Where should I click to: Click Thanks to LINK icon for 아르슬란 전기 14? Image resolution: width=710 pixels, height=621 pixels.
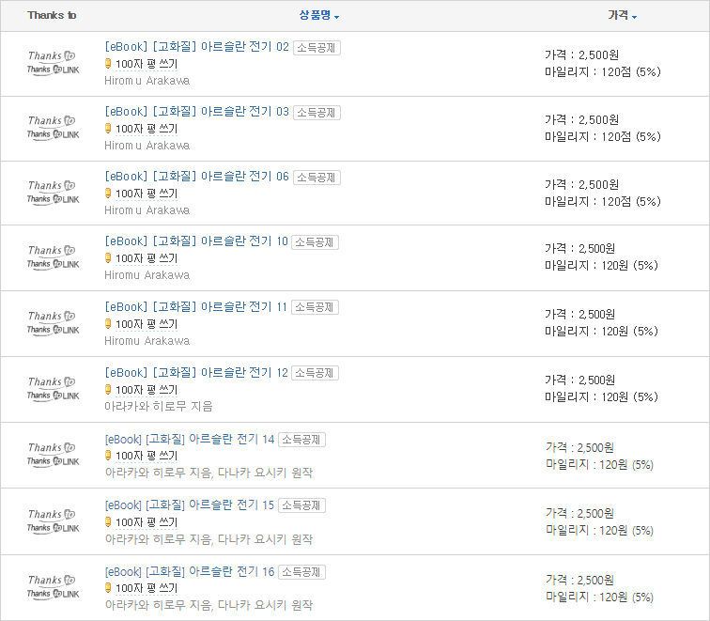(53, 461)
